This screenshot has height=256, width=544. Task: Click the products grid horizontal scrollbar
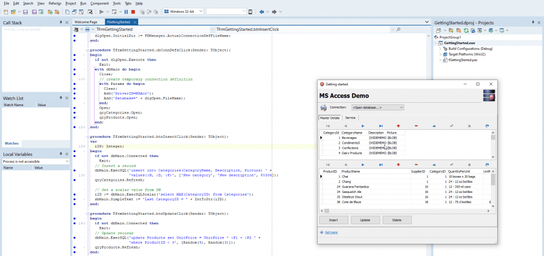point(405,210)
